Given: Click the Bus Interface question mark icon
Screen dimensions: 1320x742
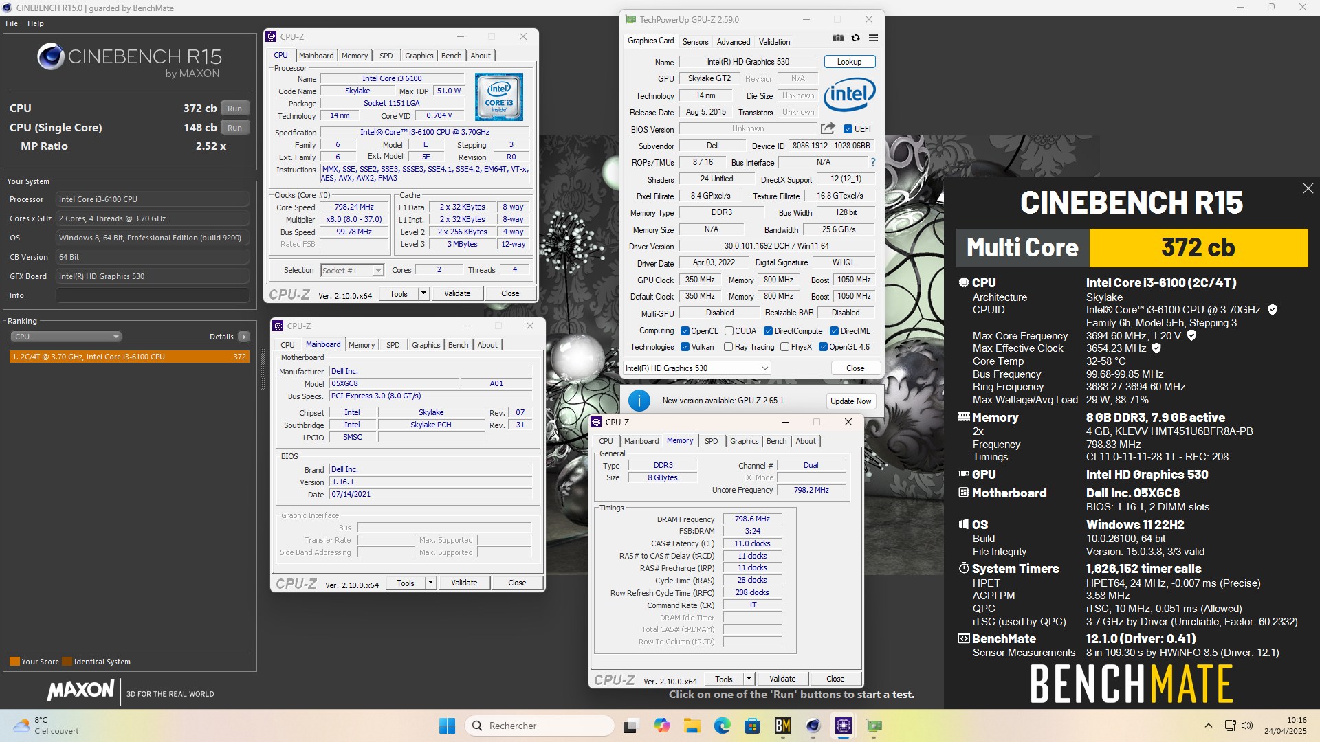Looking at the screenshot, I should coord(873,163).
